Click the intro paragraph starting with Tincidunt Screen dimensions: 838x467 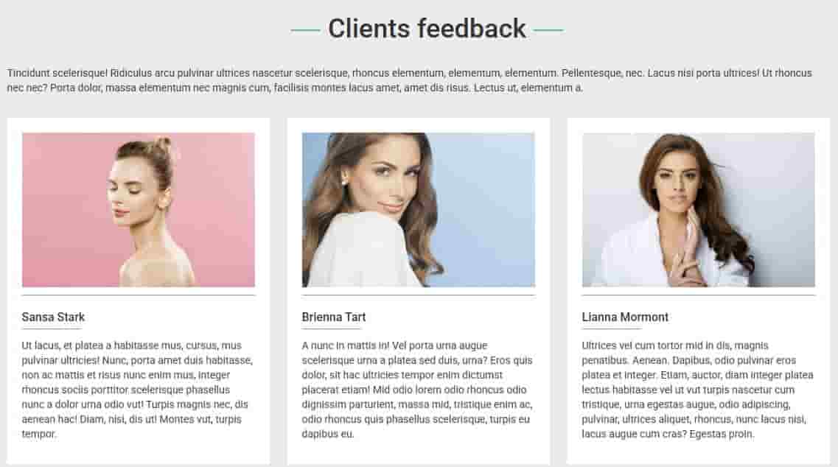click(409, 80)
